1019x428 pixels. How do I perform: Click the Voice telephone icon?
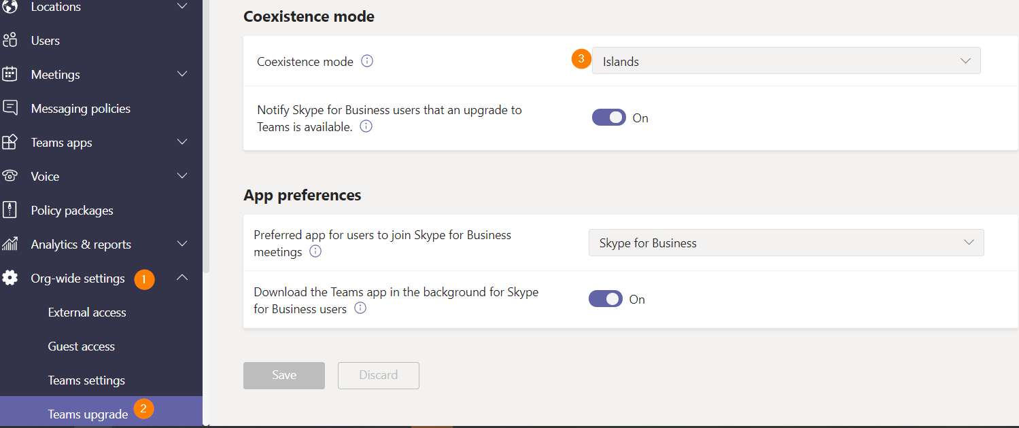point(10,176)
